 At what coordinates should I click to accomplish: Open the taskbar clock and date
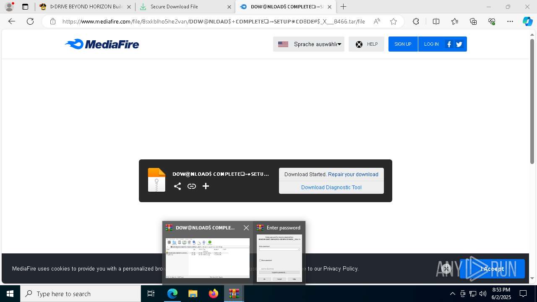tap(501, 294)
